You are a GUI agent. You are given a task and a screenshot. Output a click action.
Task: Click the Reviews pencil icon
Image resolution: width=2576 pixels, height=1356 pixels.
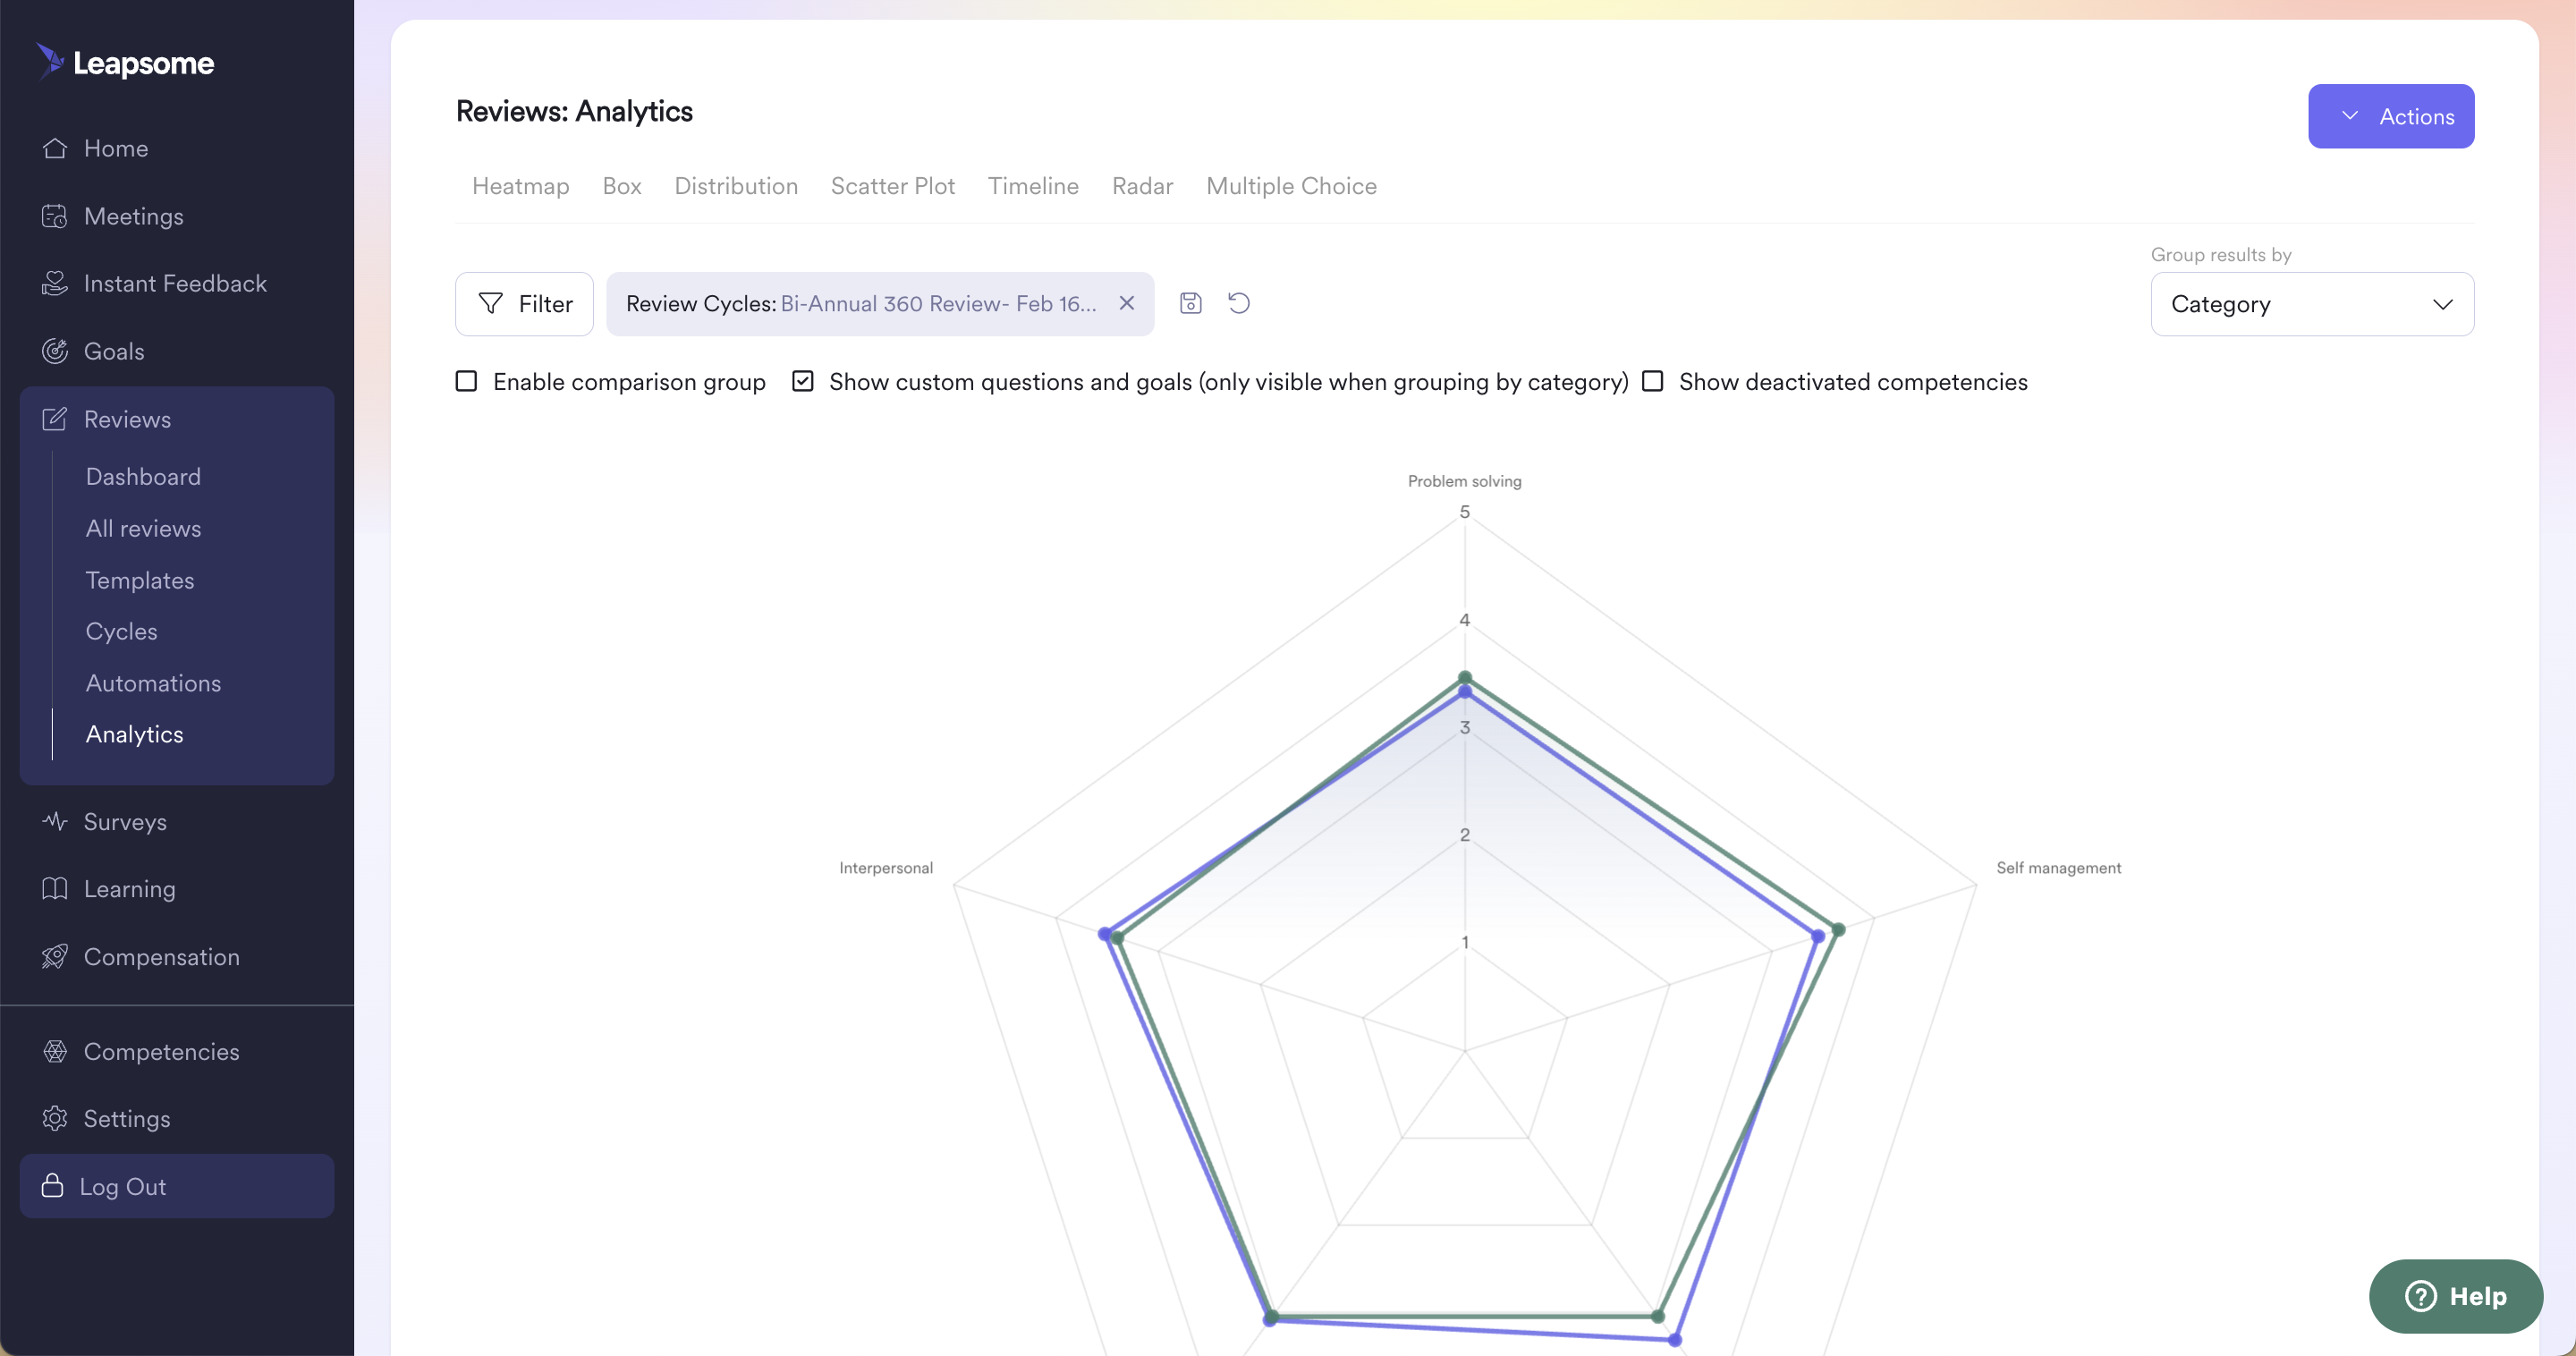(x=55, y=419)
